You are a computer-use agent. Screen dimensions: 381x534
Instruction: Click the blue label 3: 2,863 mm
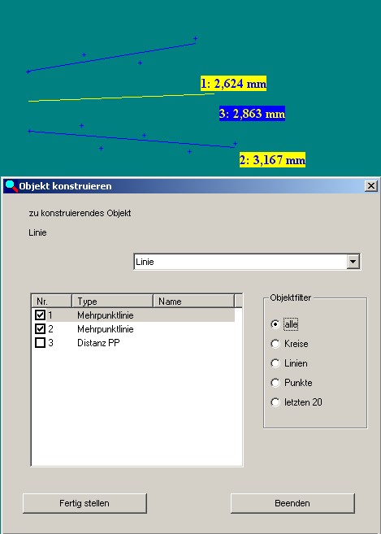[252, 114]
